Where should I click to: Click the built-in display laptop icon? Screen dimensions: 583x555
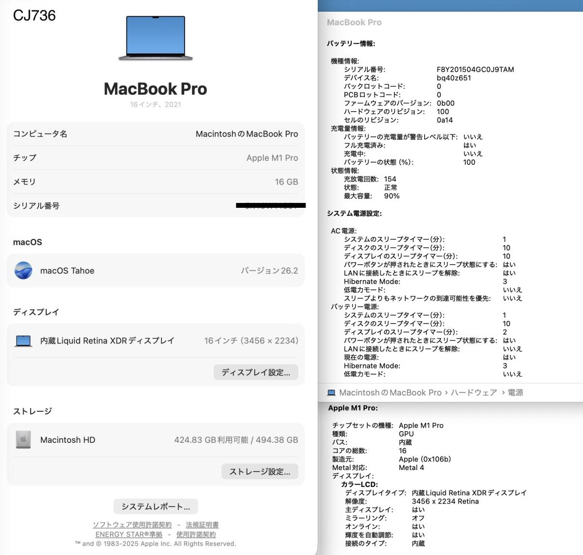pos(23,341)
